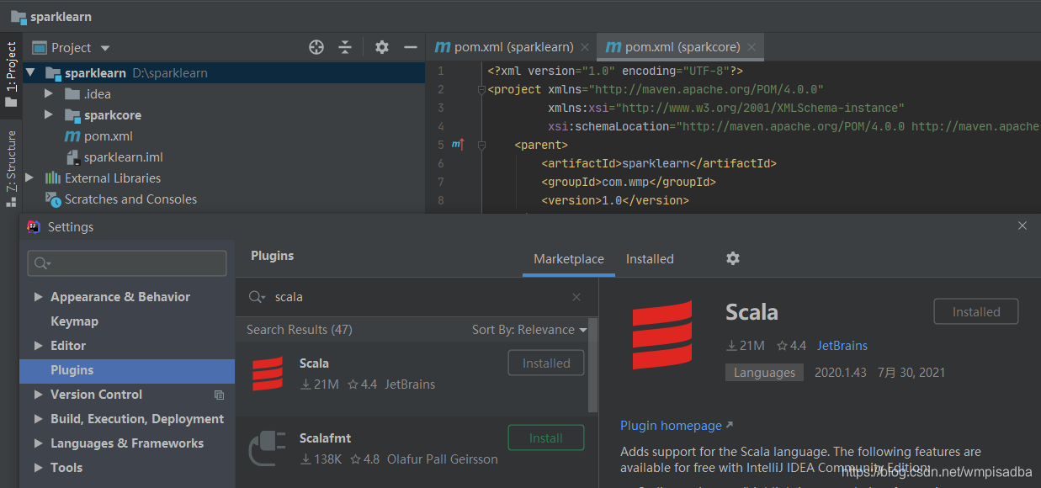The width and height of the screenshot is (1041, 488).
Task: Expand the .idea folder
Action: [x=49, y=94]
